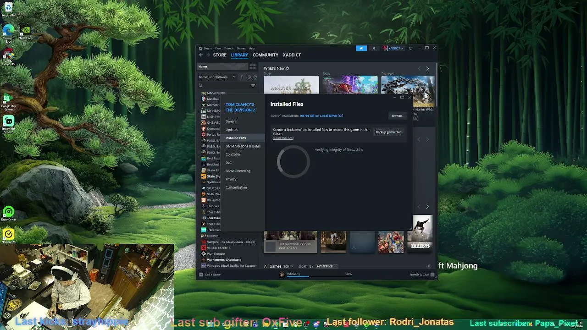587x330 pixels.
Task: Open Steam notifications bell
Action: [x=374, y=48]
